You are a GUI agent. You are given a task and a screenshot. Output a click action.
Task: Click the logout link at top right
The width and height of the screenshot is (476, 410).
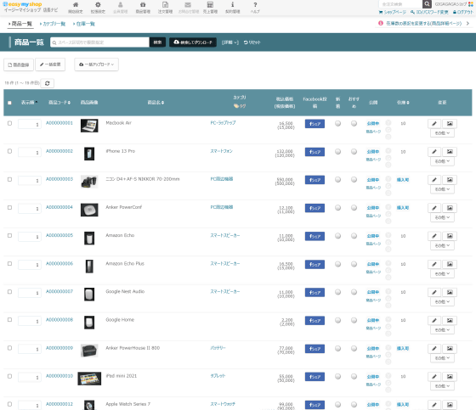pyautogui.click(x=463, y=12)
